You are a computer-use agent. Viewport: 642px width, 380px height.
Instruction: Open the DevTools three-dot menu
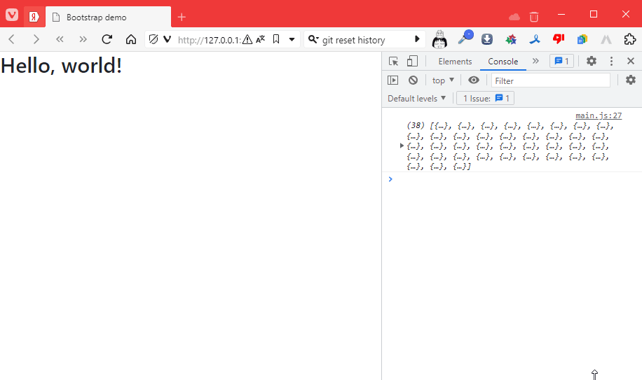[x=611, y=62]
